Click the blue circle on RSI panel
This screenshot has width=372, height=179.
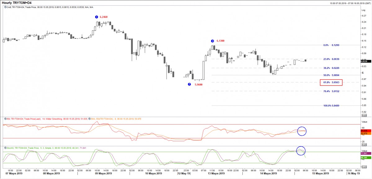point(302,131)
